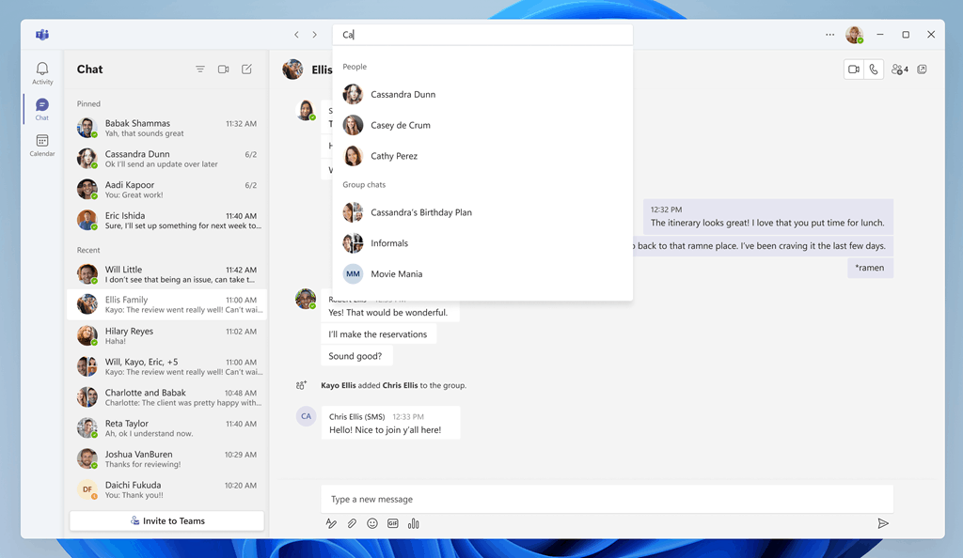Start an audio call in chat header

click(x=874, y=70)
